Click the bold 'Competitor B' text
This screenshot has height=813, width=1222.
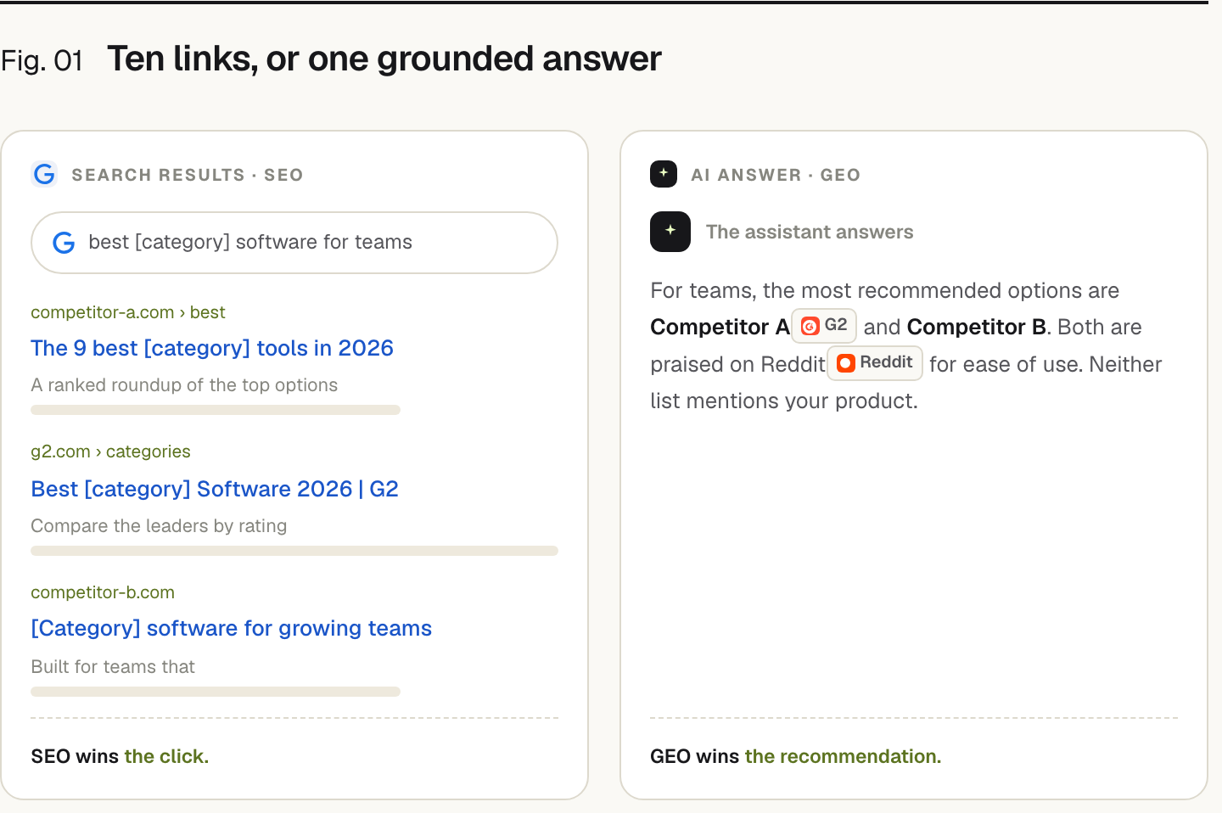(977, 327)
